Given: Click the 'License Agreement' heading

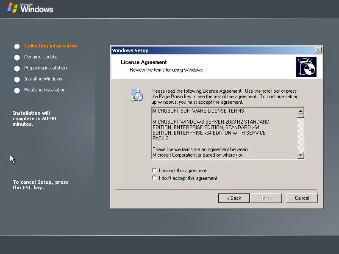Looking at the screenshot, I should pyautogui.click(x=144, y=62).
